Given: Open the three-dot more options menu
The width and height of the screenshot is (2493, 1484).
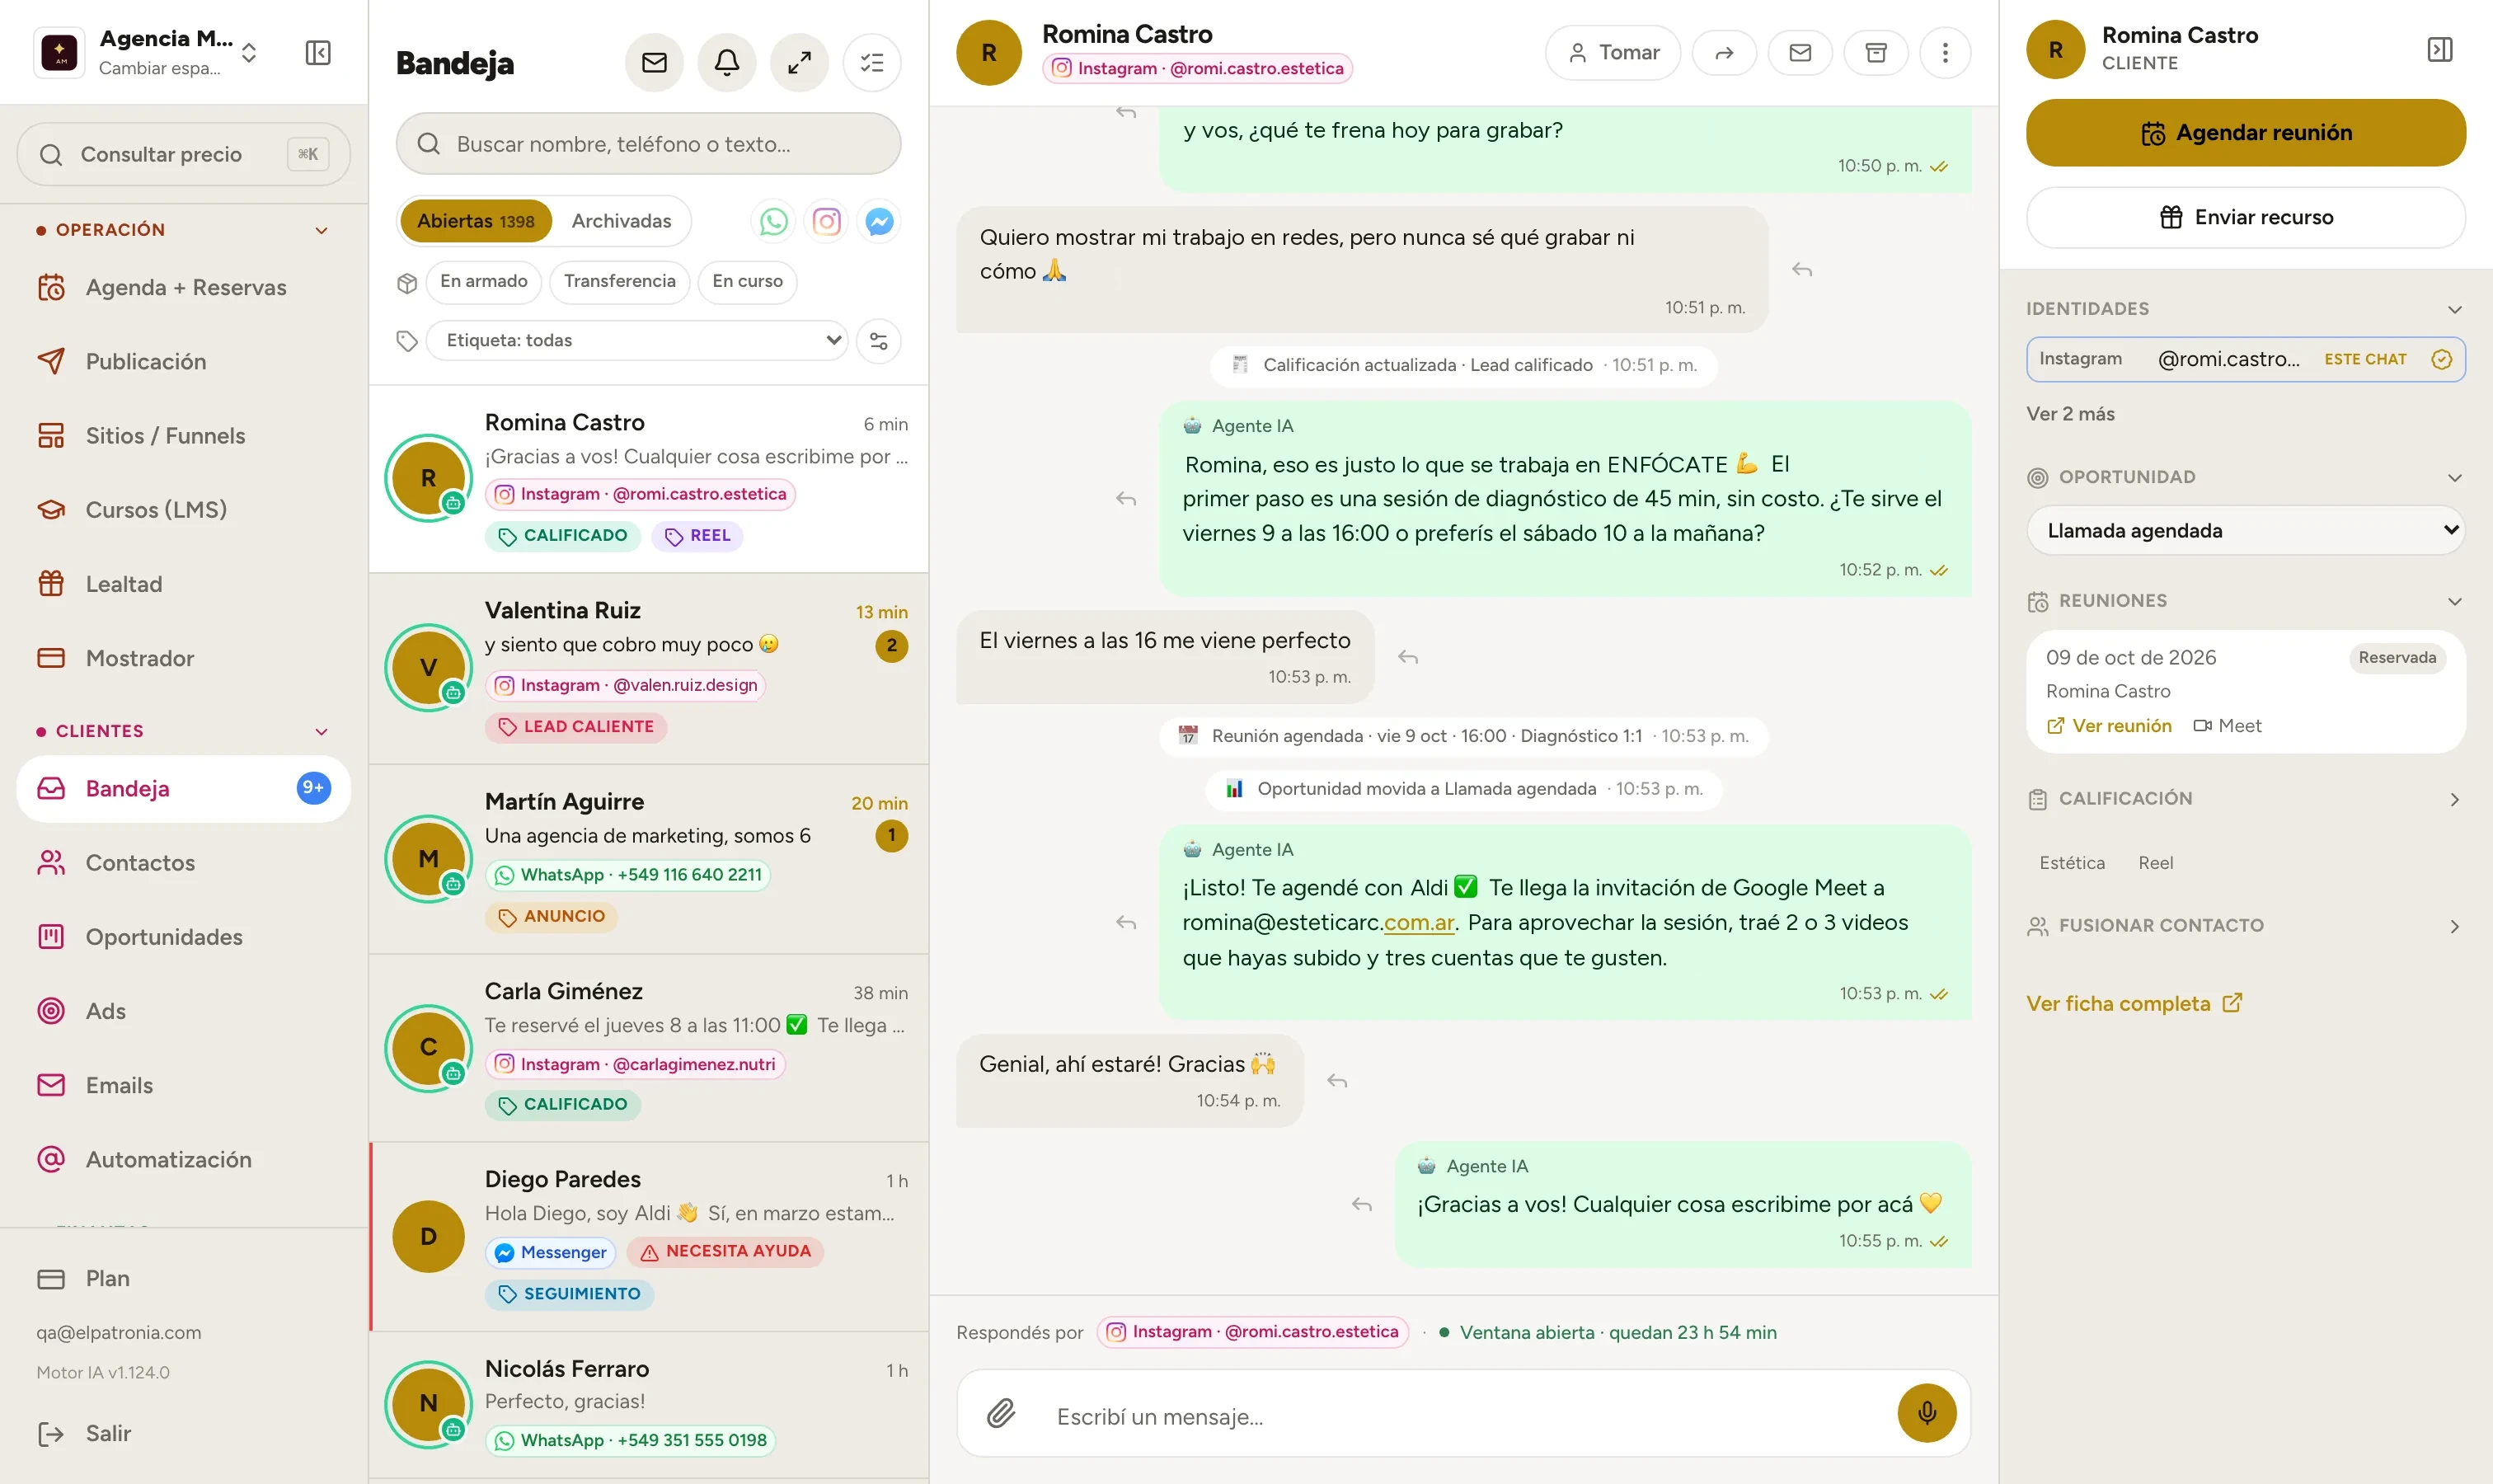Looking at the screenshot, I should 1945,52.
